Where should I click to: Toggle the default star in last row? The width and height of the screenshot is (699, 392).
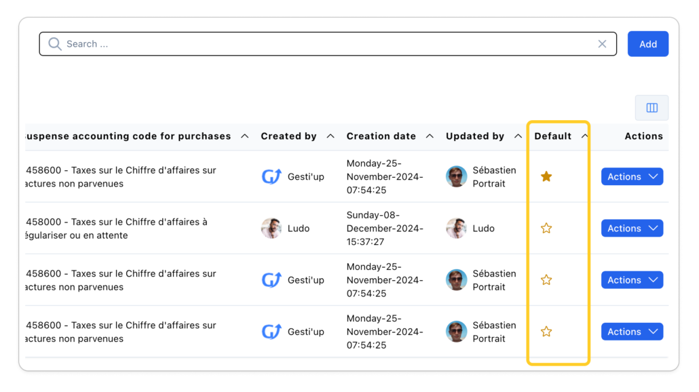[546, 332]
